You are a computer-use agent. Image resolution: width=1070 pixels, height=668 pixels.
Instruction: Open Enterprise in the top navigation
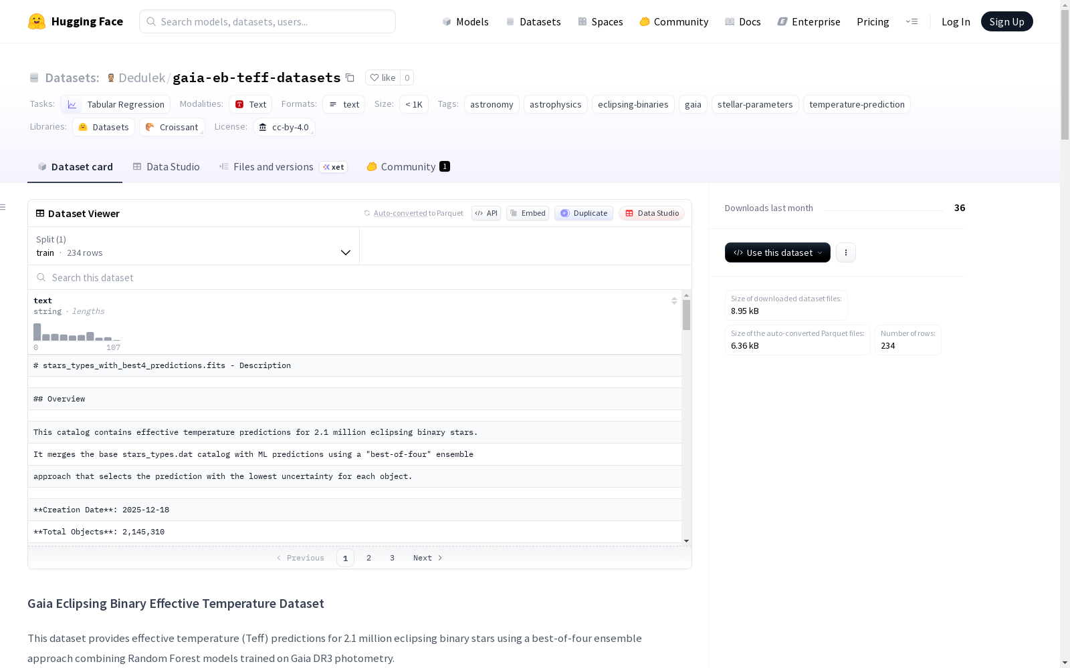809,21
